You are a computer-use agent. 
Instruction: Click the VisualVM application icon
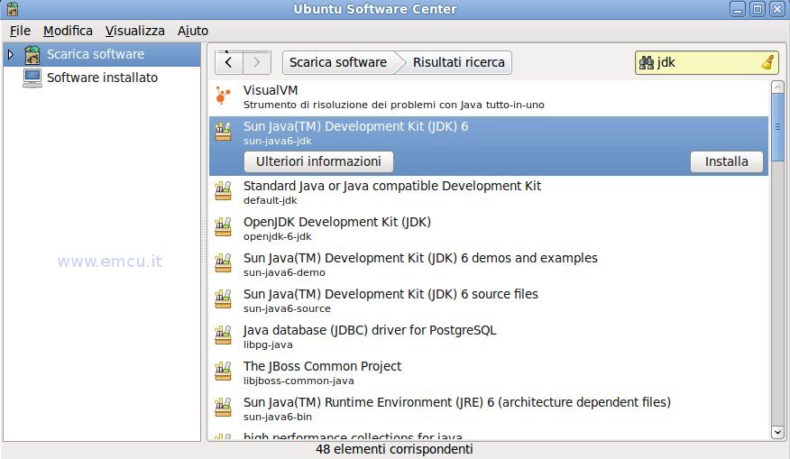click(223, 96)
